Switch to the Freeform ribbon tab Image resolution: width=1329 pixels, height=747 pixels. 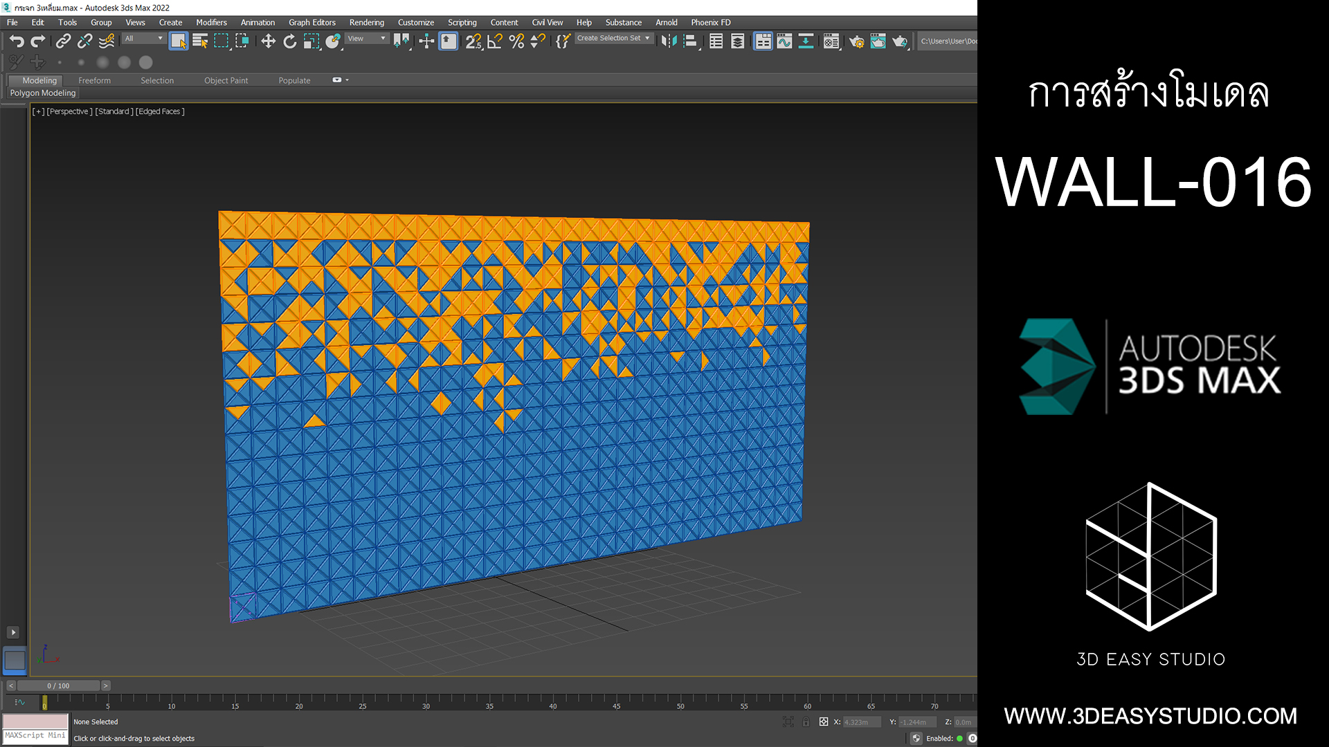coord(94,80)
